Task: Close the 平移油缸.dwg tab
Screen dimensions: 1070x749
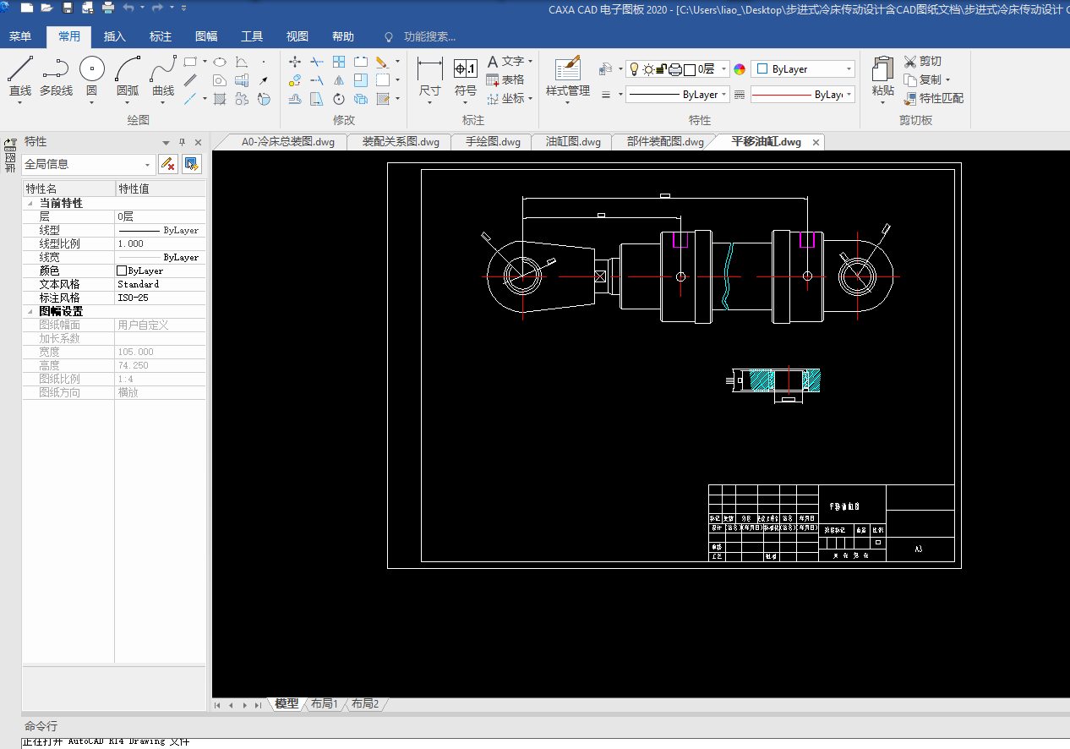Action: click(816, 143)
